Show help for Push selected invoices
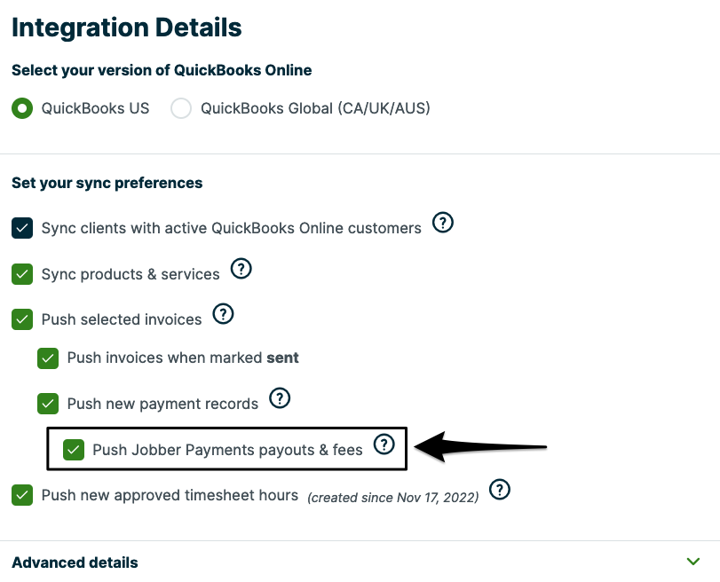 [x=224, y=314]
